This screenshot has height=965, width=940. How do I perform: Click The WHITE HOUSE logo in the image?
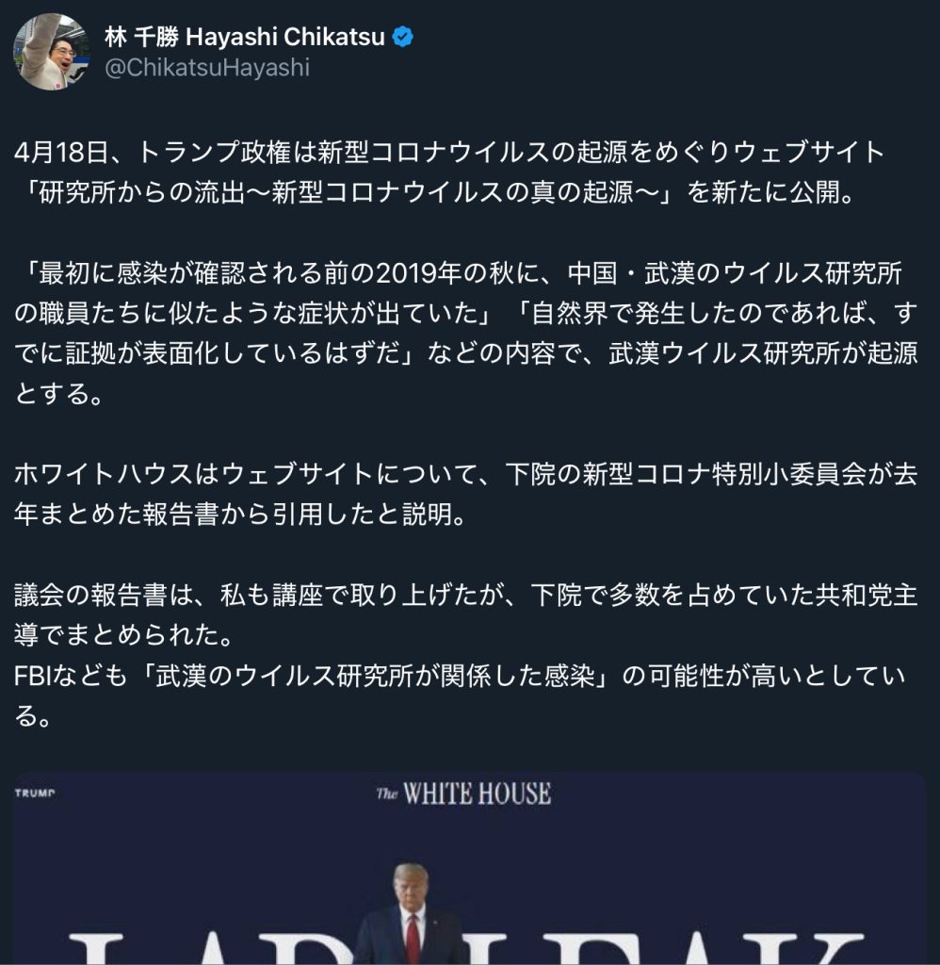point(463,793)
